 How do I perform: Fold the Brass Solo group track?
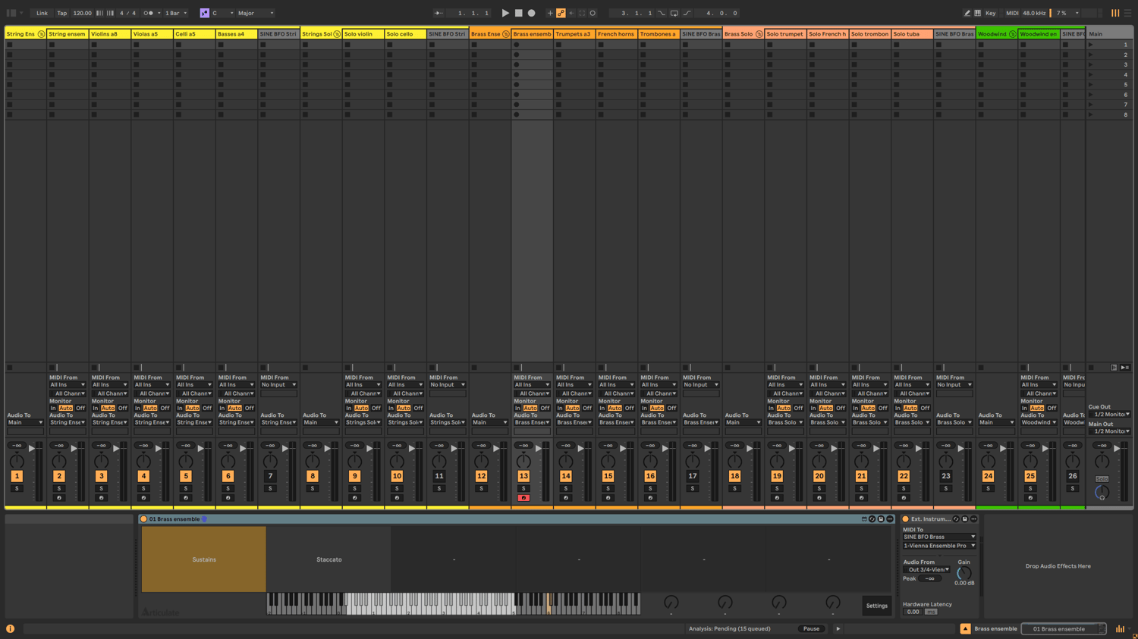point(759,34)
